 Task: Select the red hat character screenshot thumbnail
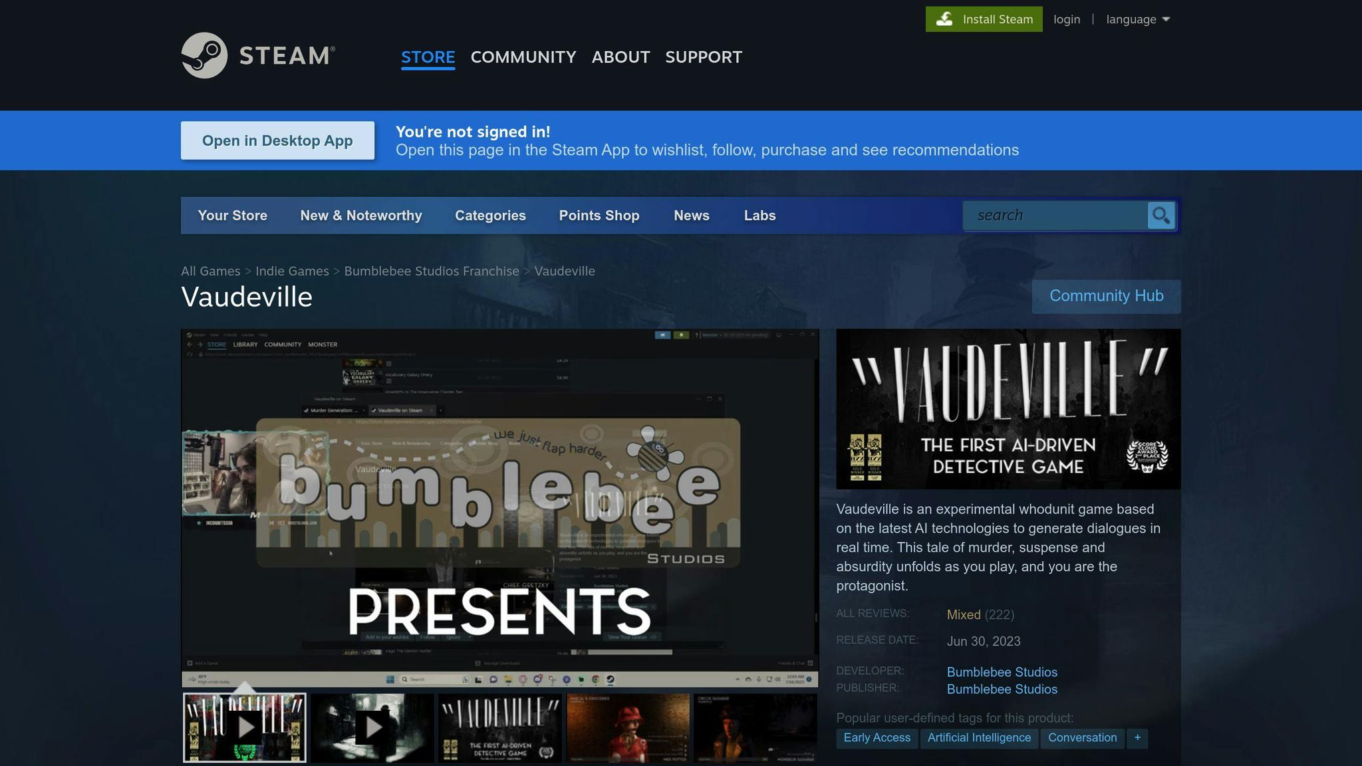[628, 727]
